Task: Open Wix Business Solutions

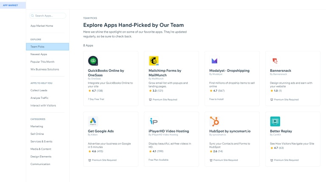Action: point(45,70)
